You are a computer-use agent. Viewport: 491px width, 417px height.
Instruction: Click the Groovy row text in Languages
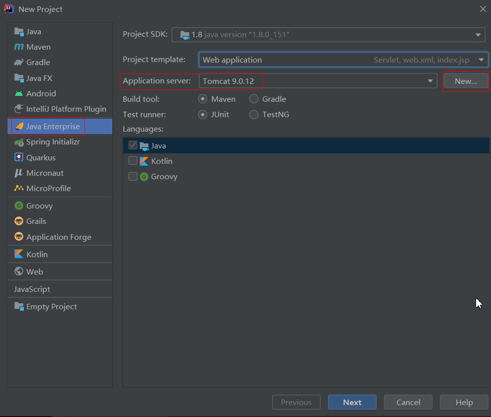point(164,177)
